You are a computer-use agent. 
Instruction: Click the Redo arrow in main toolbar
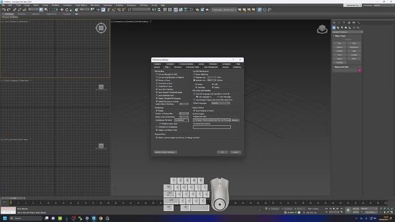[x=9, y=10]
